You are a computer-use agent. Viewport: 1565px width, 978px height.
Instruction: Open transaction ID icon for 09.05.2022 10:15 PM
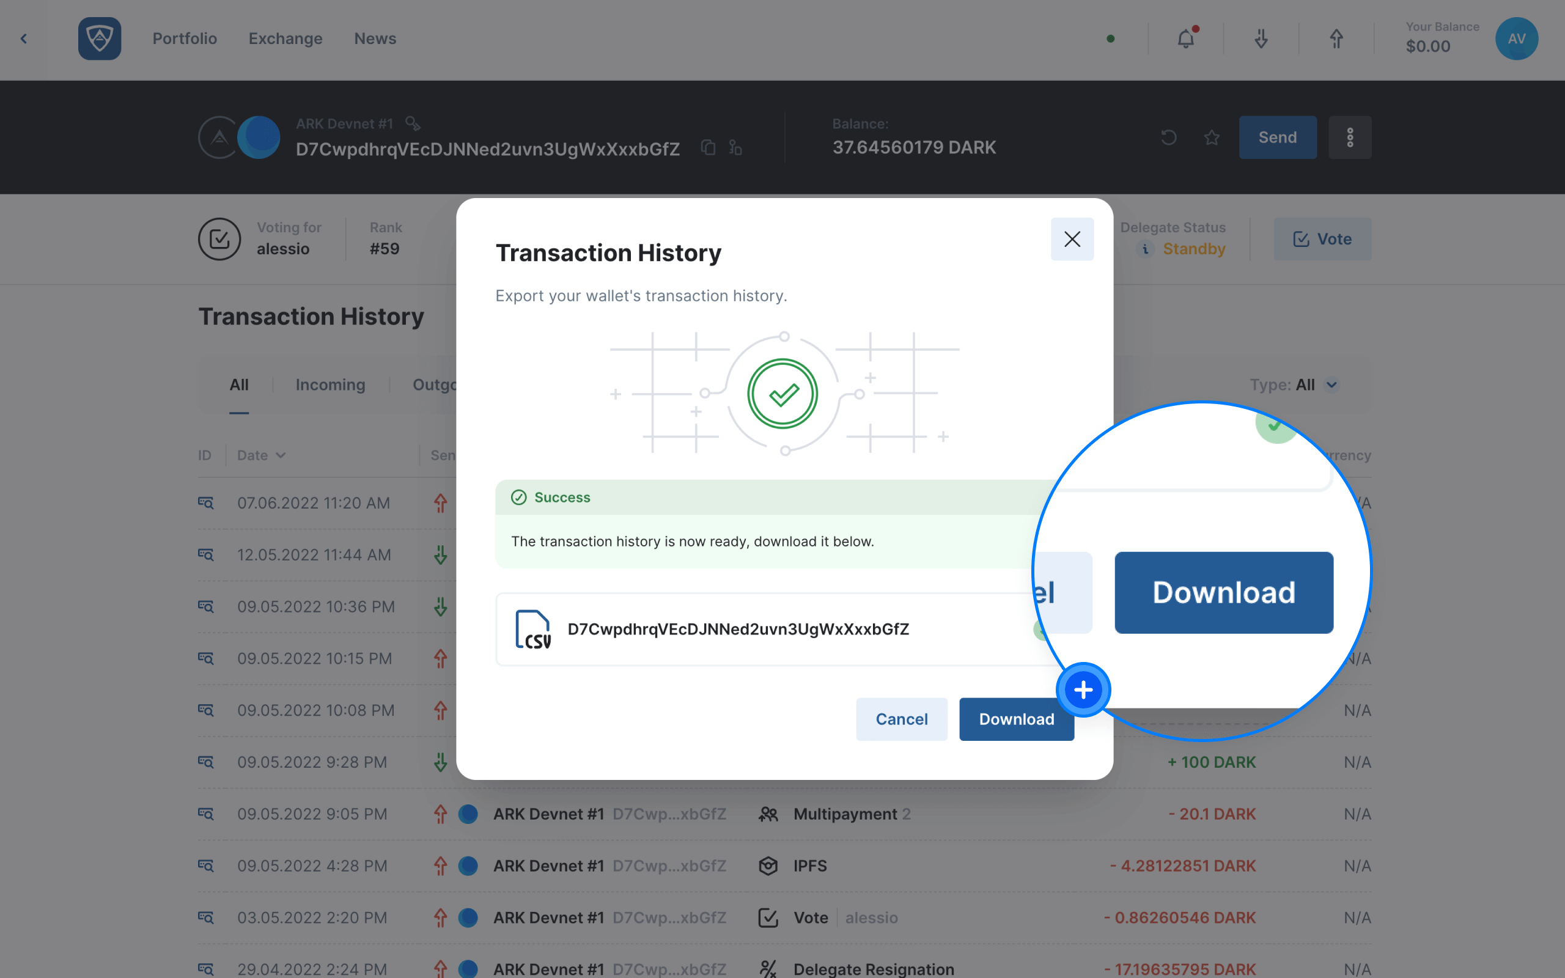(205, 658)
